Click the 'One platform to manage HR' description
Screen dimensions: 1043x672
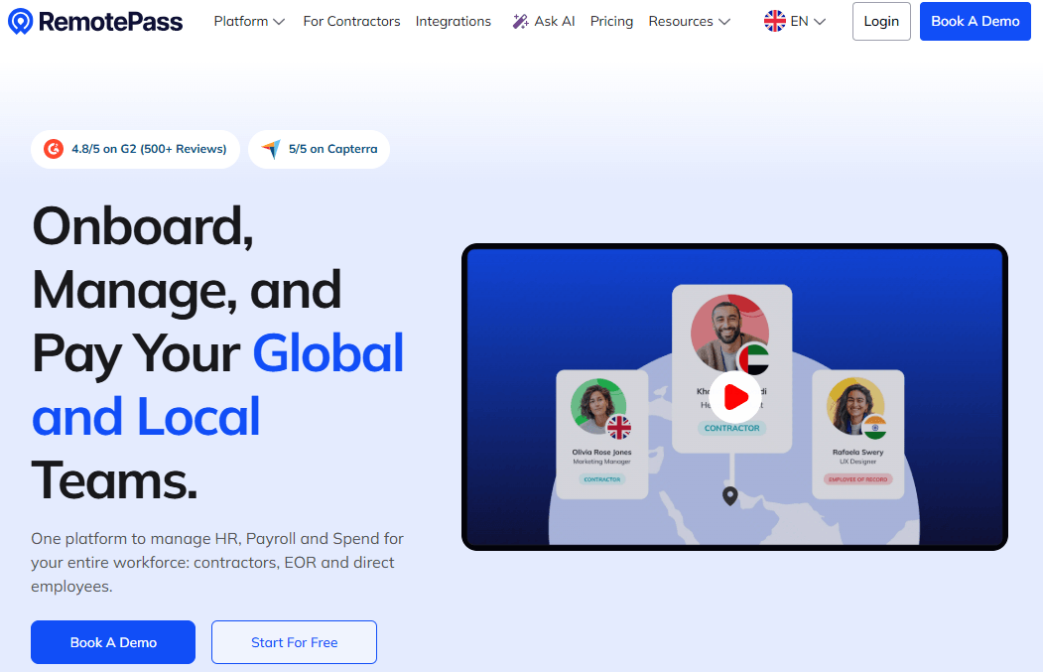pos(217,562)
